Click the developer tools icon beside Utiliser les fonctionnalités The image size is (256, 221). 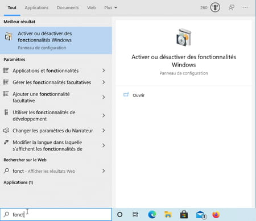6,112
